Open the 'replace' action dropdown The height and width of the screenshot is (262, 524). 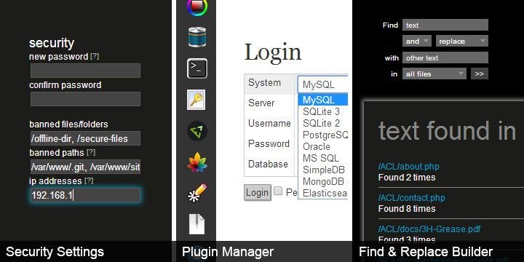click(462, 41)
